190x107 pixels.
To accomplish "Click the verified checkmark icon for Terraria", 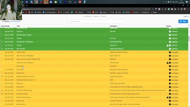I will 170,38.
